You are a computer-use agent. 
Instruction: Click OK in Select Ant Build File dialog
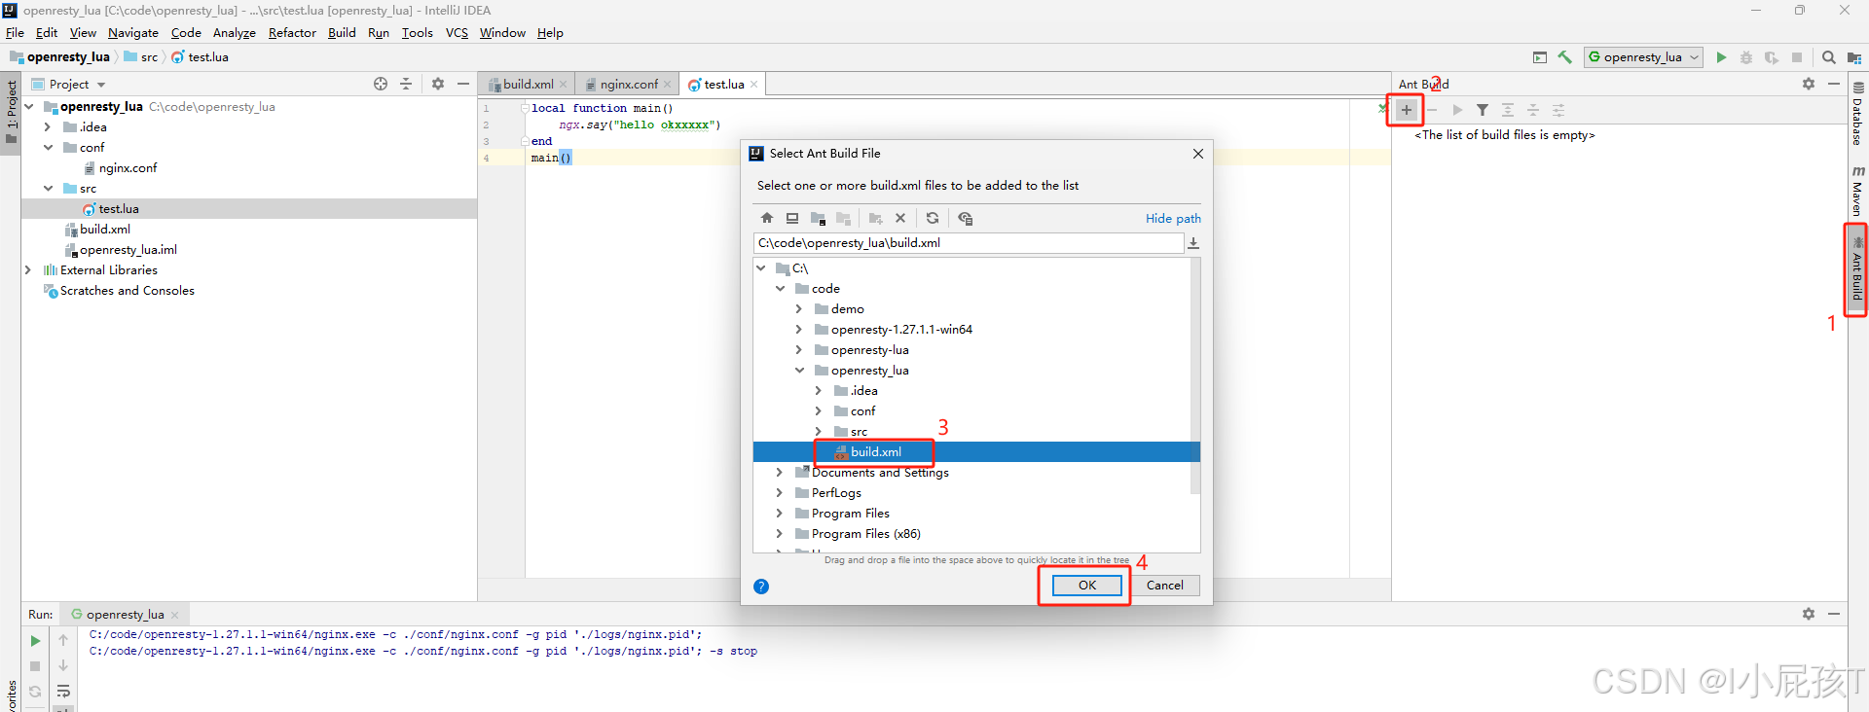pos(1086,586)
